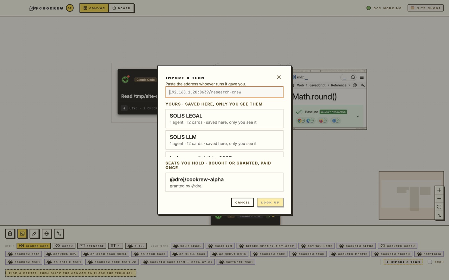Click the route icon under fit-view
The width and height of the screenshot is (449, 280).
[x=439, y=215]
